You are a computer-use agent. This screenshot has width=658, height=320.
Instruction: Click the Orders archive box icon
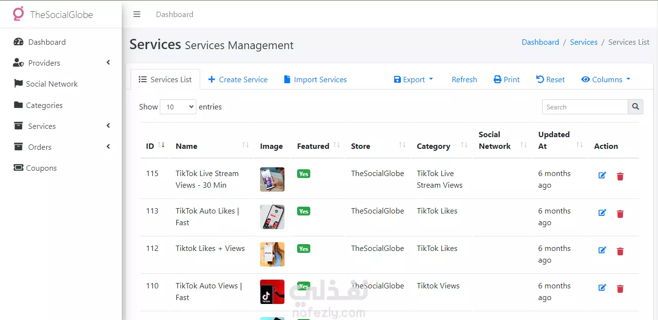pos(19,147)
